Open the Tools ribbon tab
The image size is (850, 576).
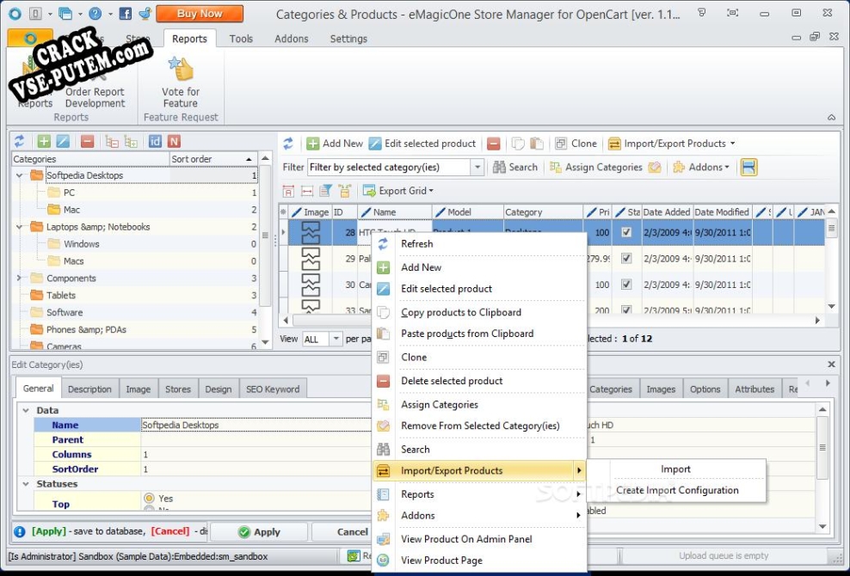pyautogui.click(x=241, y=39)
